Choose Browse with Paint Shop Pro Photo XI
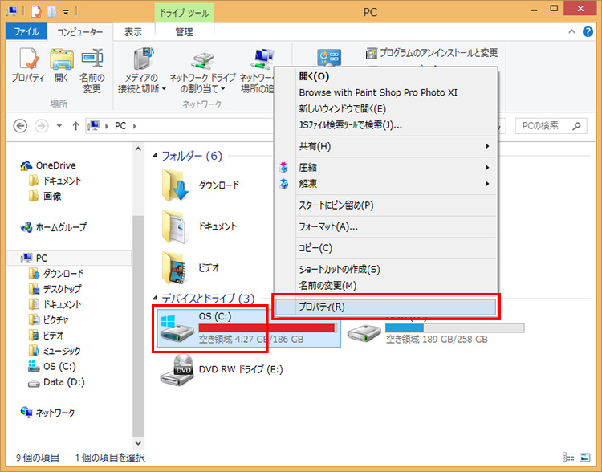This screenshot has width=602, height=472. coord(385,92)
